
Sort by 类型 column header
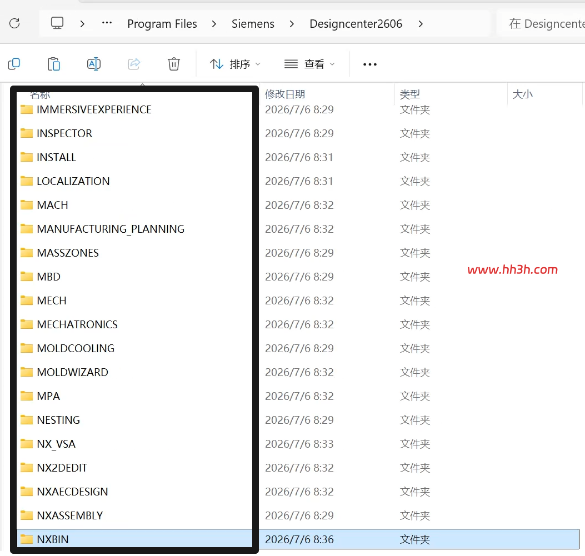[x=409, y=94]
